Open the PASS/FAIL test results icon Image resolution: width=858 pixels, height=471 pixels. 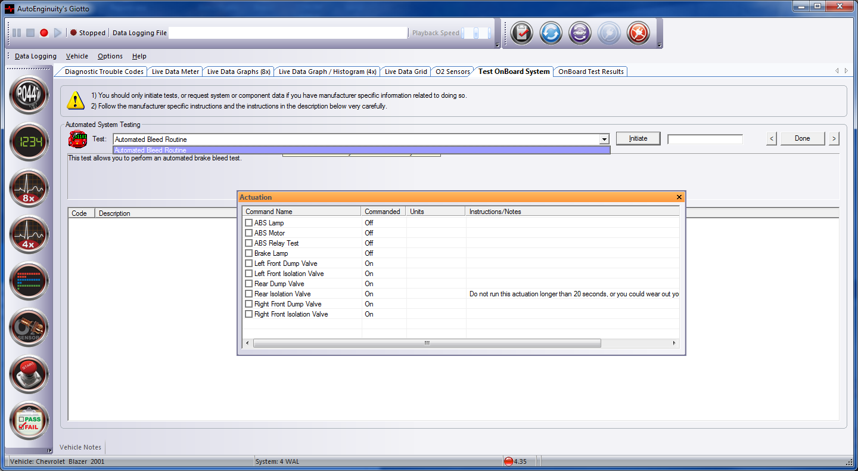pyautogui.click(x=29, y=420)
